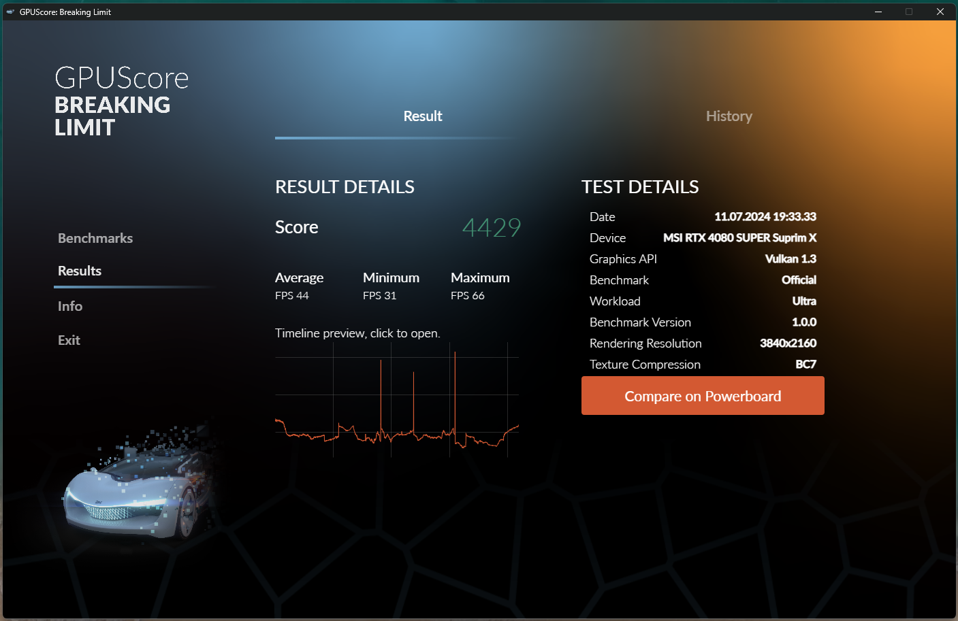The height and width of the screenshot is (621, 958).
Task: Open the Info page
Action: pos(70,306)
